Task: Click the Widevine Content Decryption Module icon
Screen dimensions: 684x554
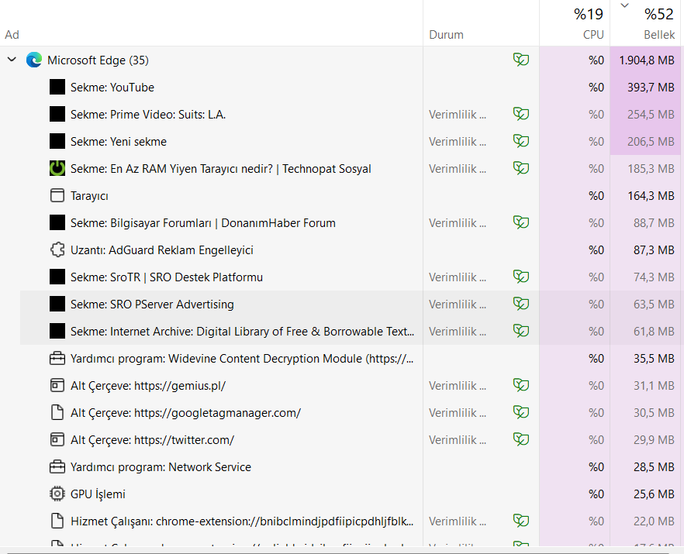Action: coord(57,359)
